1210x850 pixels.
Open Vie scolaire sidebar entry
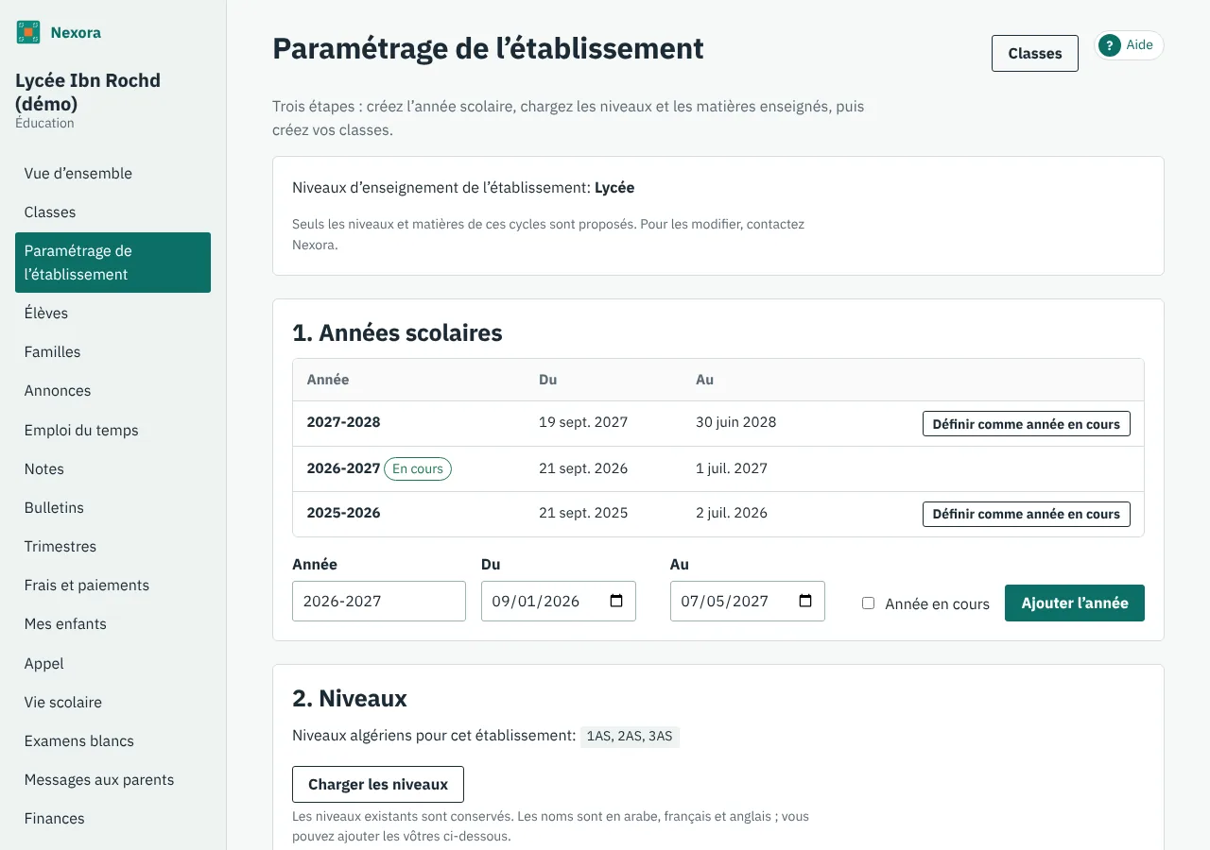pos(112,702)
